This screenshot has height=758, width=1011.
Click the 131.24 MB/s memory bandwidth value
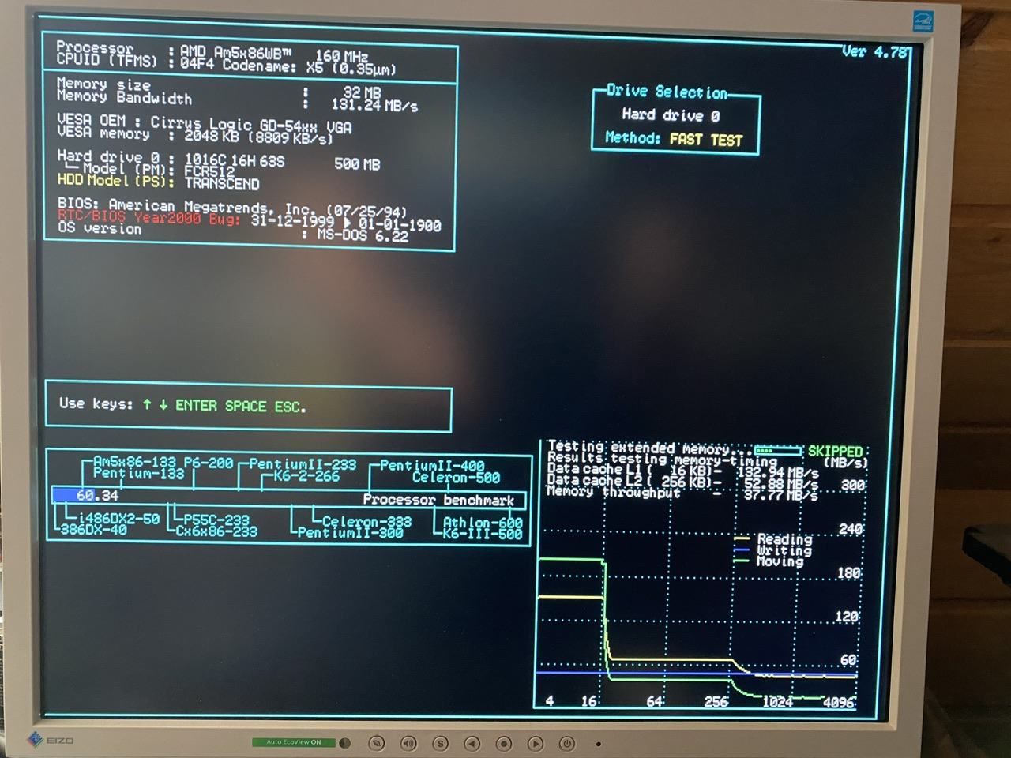[374, 105]
